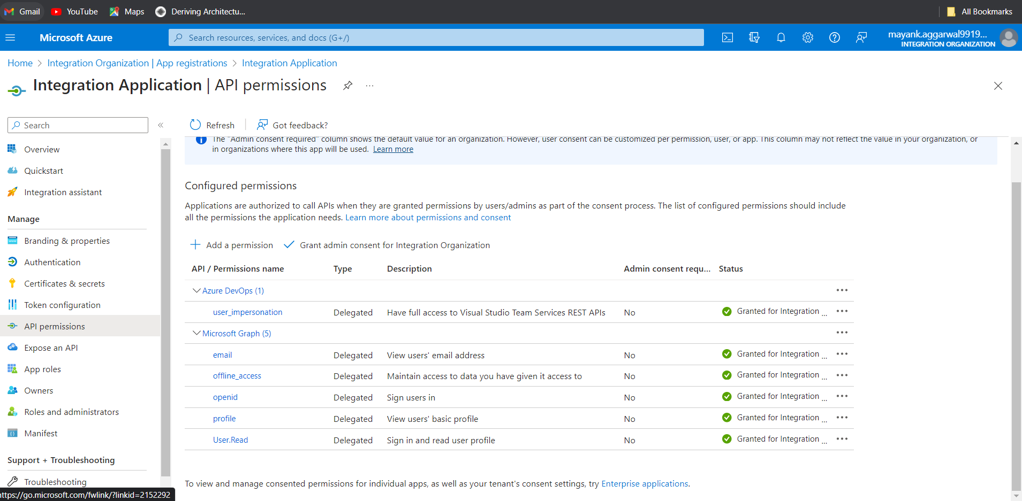Click the global search resources field
This screenshot has height=501, width=1022.
coord(436,37)
